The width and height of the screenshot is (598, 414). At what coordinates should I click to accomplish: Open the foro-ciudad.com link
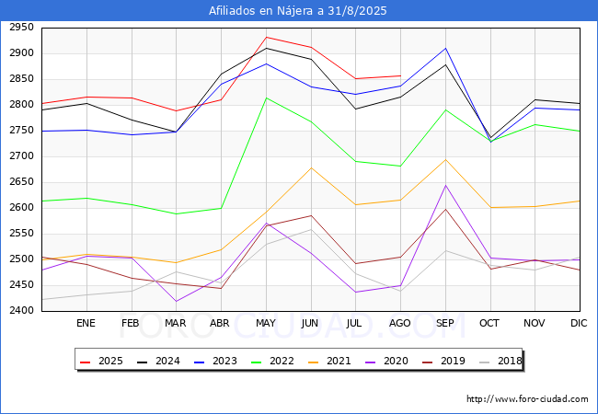point(527,399)
